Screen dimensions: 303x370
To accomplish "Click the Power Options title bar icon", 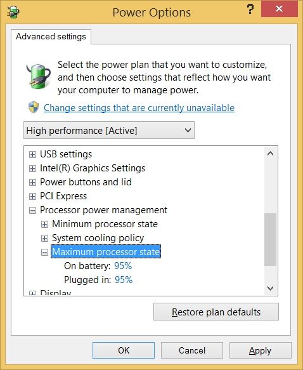I will (13, 12).
